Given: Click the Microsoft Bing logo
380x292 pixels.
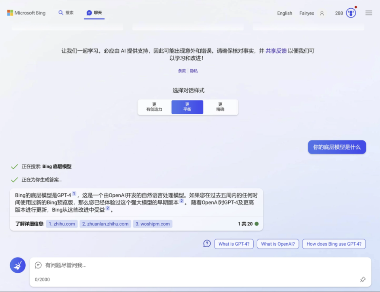Looking at the screenshot, I should (x=26, y=12).
